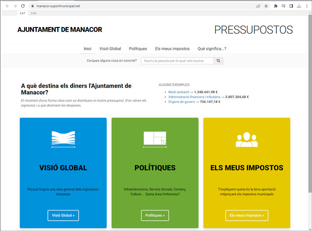Open the Inici tab
This screenshot has height=231, width=312.
[x=88, y=49]
